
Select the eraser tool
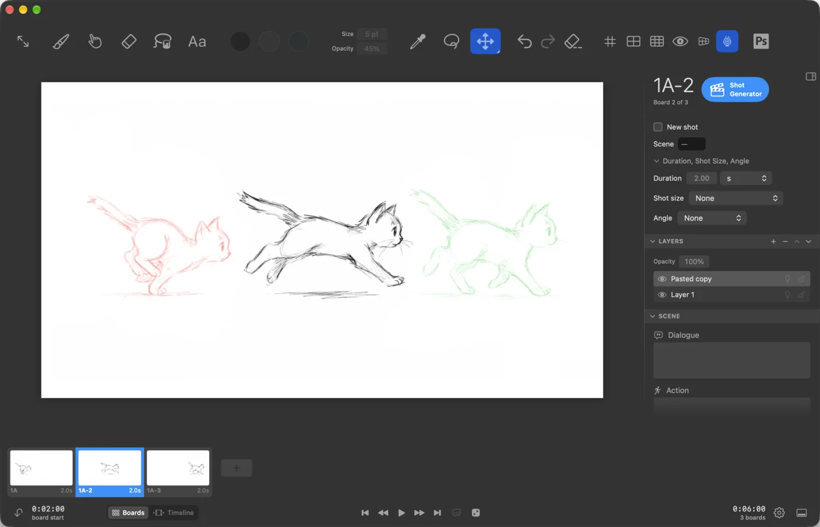129,42
